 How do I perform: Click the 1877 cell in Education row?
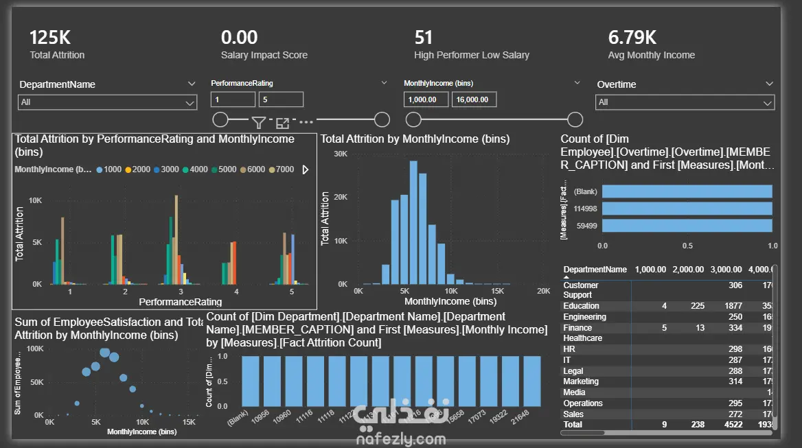[x=733, y=305]
